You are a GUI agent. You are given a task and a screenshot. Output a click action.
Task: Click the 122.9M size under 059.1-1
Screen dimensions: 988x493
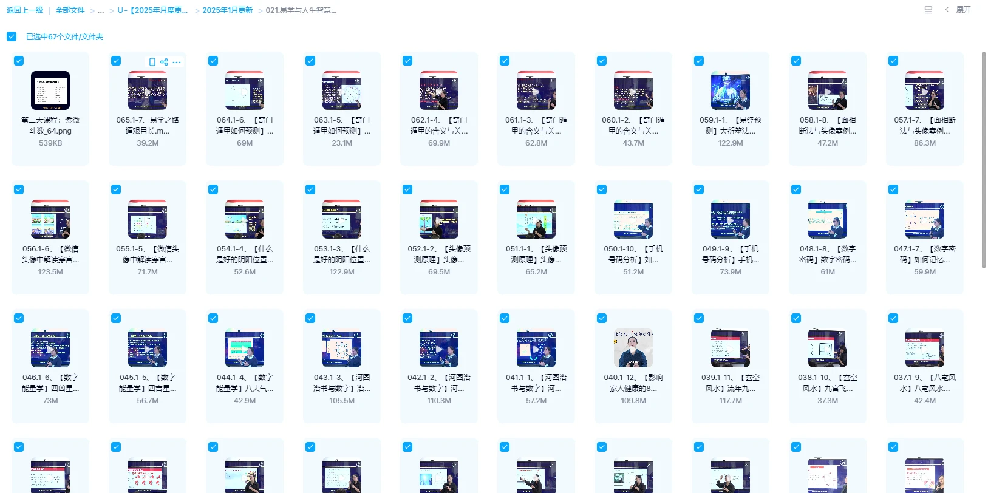tap(731, 143)
